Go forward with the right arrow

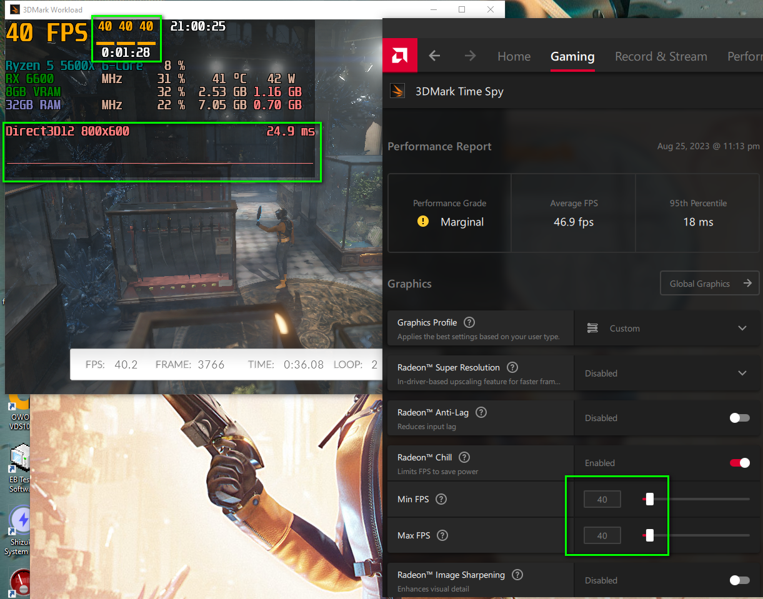[470, 56]
